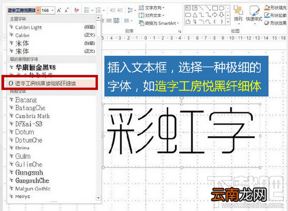The height and width of the screenshot is (211, 288).
Task: Open Quick Styles (快速样式) gallery
Action: click(x=254, y=15)
